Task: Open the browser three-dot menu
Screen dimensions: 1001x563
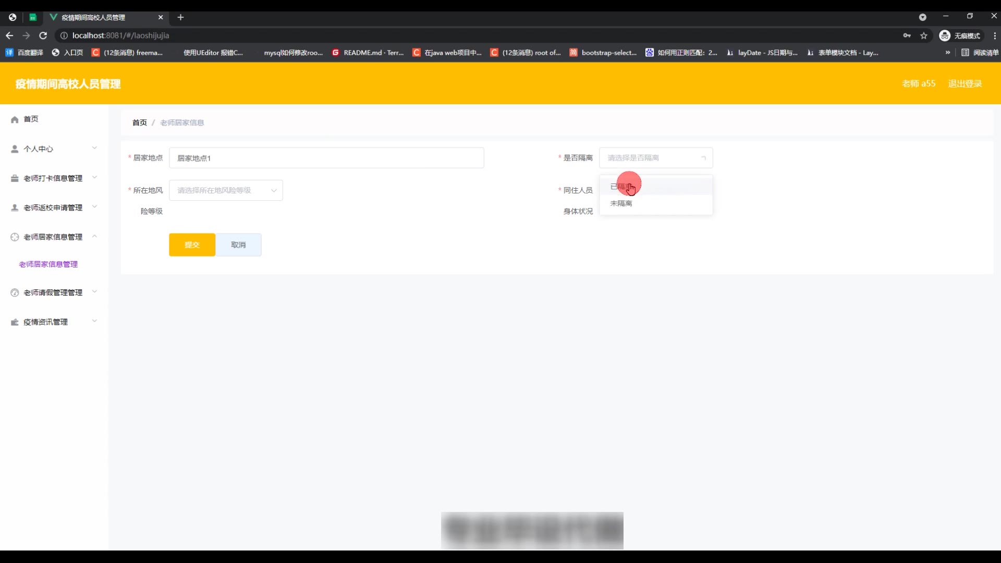Action: [995, 35]
